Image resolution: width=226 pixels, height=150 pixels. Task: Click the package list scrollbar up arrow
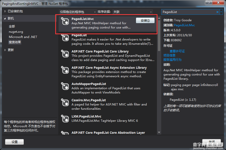point(159,18)
